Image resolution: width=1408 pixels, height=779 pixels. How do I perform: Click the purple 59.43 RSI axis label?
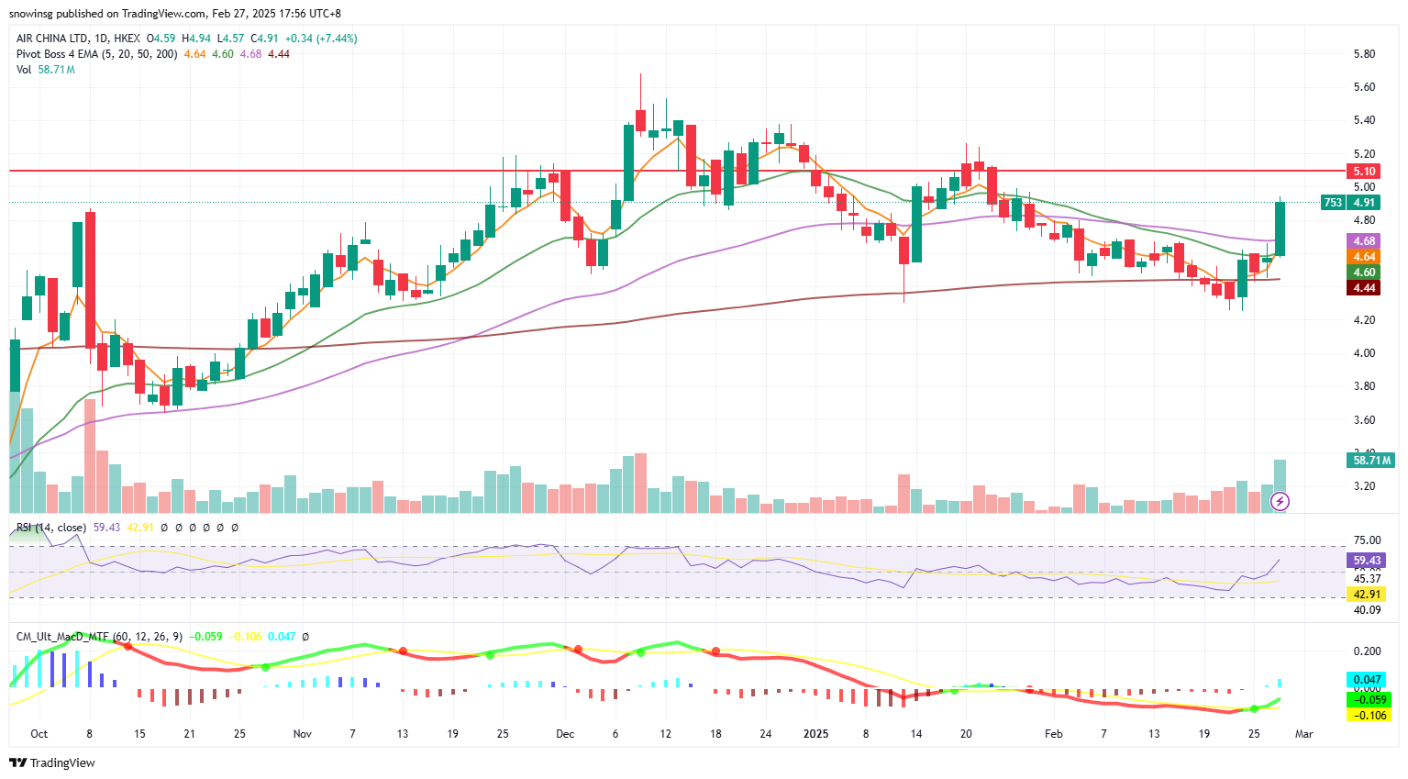pos(1367,561)
